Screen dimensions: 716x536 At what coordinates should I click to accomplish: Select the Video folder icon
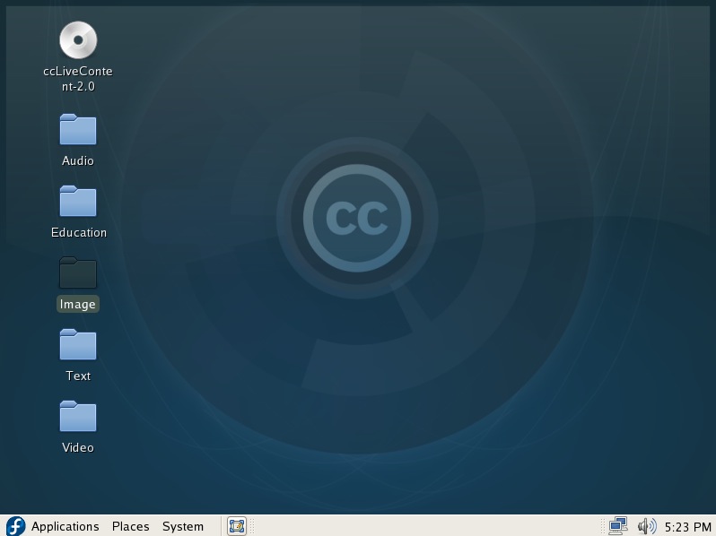[78, 416]
